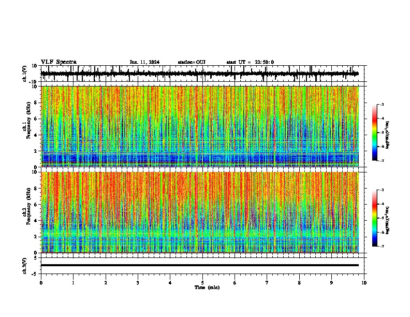Image resolution: width=410 pixels, height=317 pixels.
Task: Click time axis tick label "5"
Action: click(x=202, y=283)
